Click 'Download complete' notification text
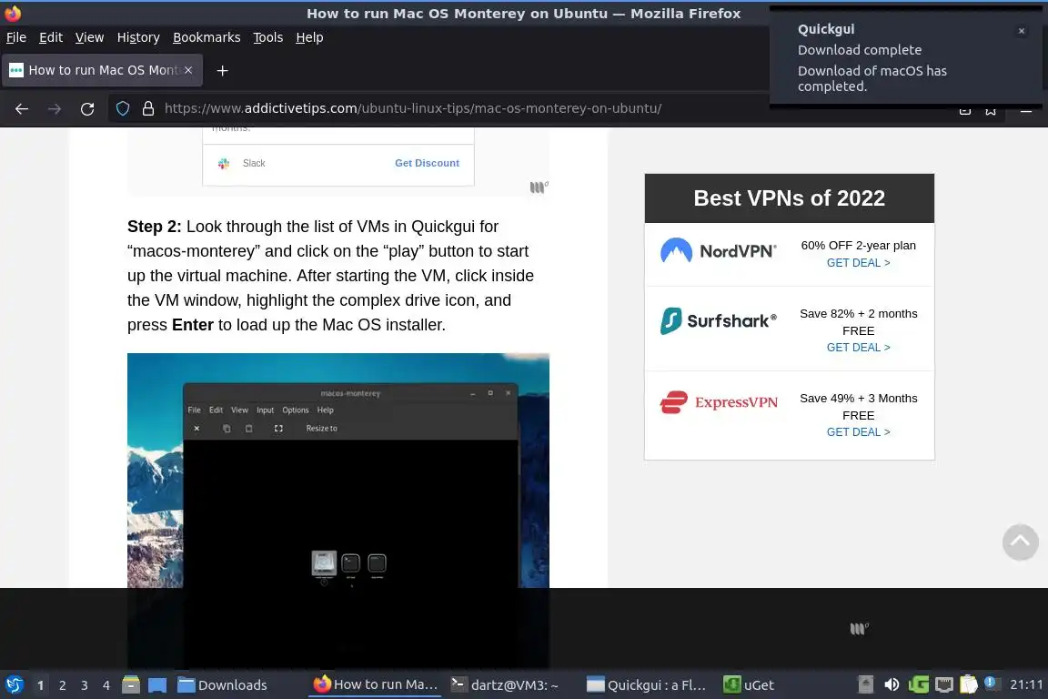The height and width of the screenshot is (699, 1048). pos(860,50)
